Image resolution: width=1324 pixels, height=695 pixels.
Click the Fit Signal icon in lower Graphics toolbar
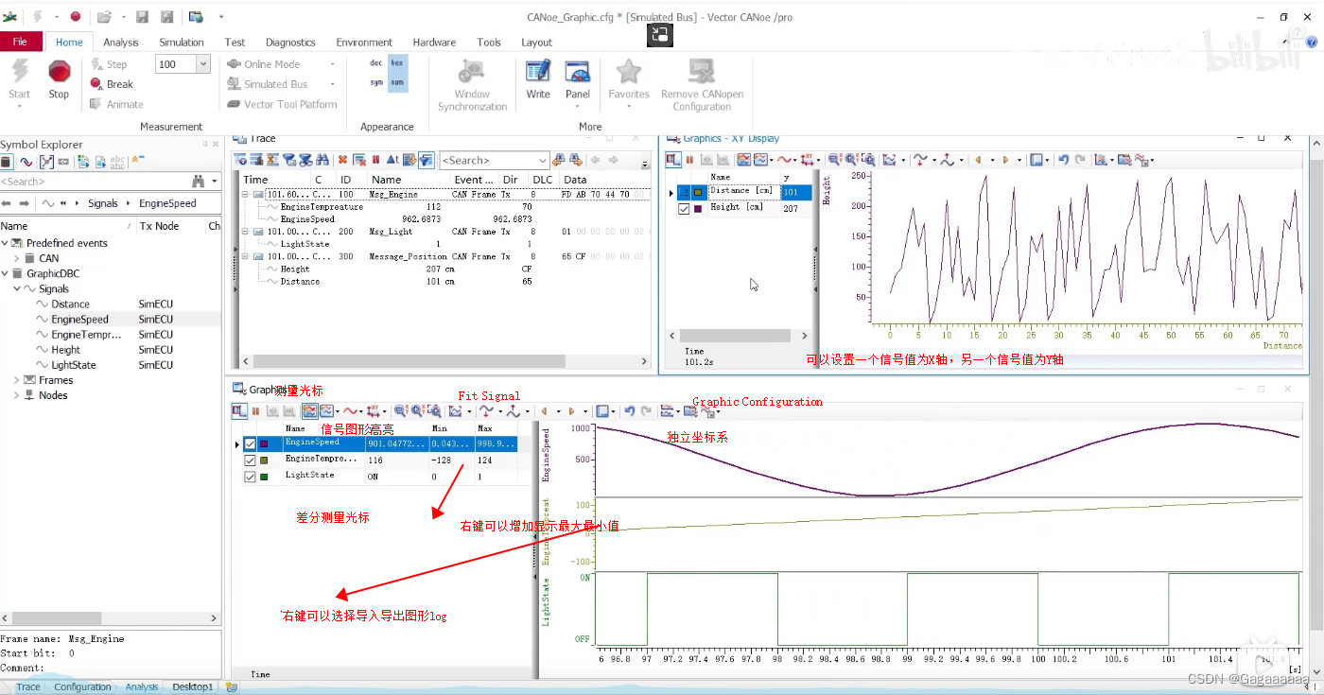tap(455, 411)
